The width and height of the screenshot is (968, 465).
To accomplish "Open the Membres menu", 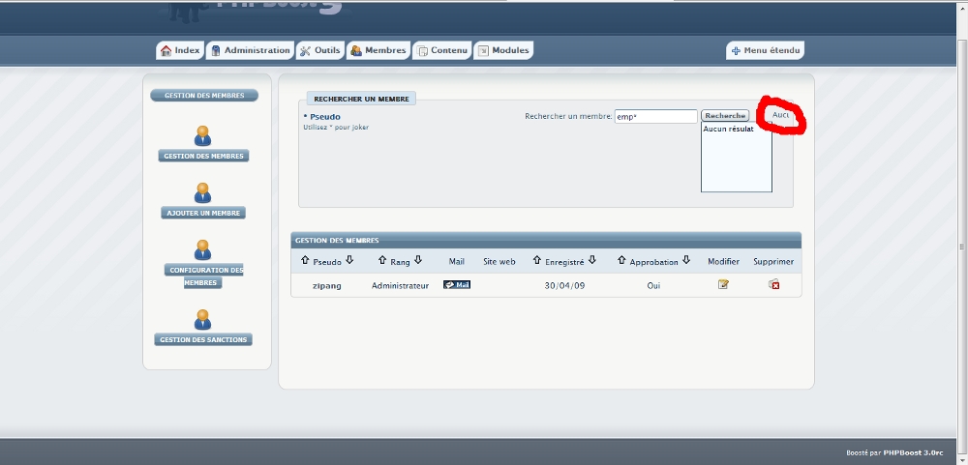I will click(378, 50).
